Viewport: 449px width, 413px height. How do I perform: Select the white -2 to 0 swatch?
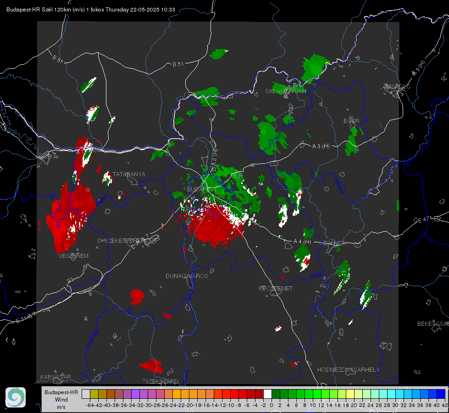[x=267, y=394]
